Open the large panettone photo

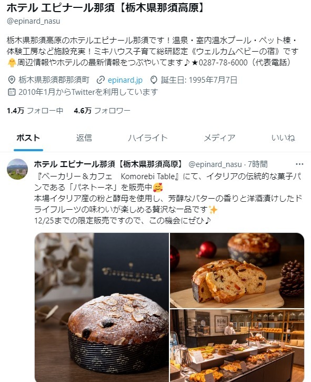tap(102, 307)
